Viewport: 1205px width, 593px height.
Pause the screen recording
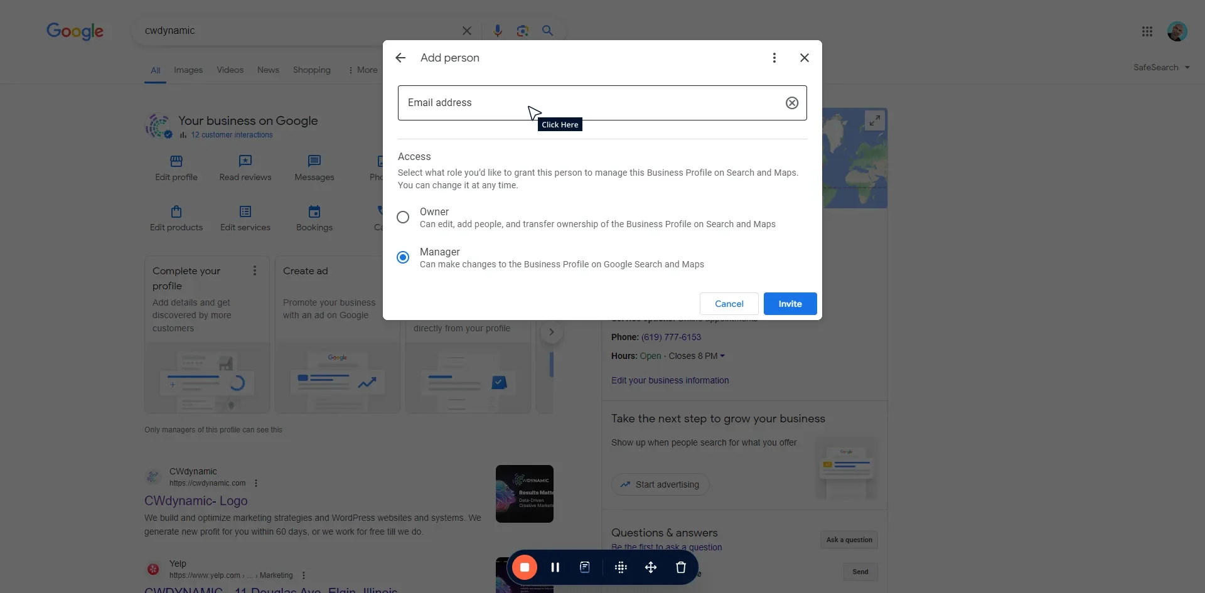click(555, 567)
